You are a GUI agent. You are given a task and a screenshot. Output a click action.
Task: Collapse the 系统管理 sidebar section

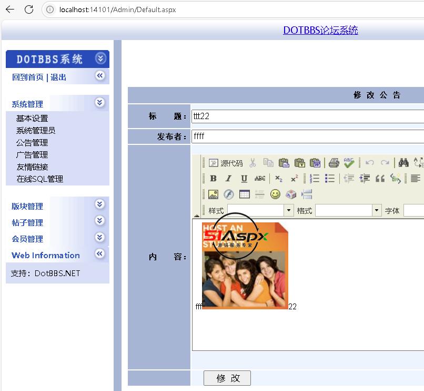[100, 103]
